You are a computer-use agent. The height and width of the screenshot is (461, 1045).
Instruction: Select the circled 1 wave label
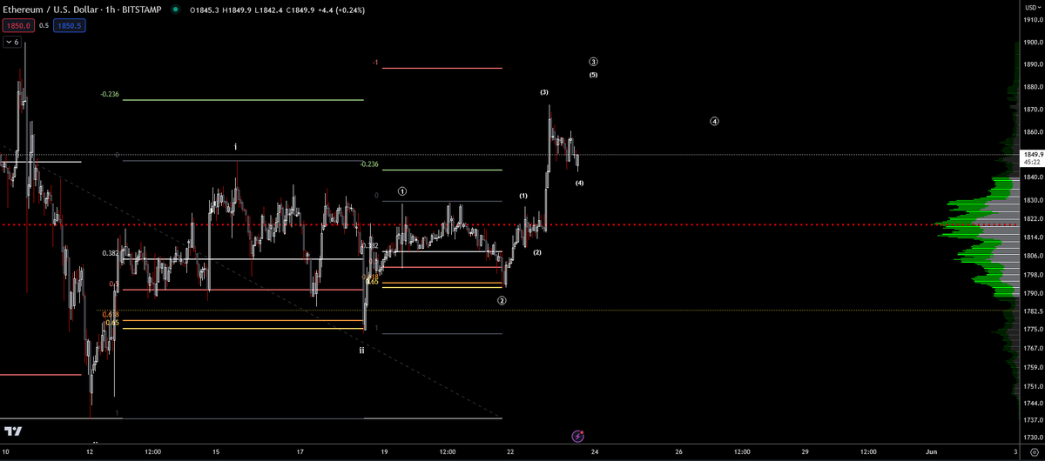(402, 190)
